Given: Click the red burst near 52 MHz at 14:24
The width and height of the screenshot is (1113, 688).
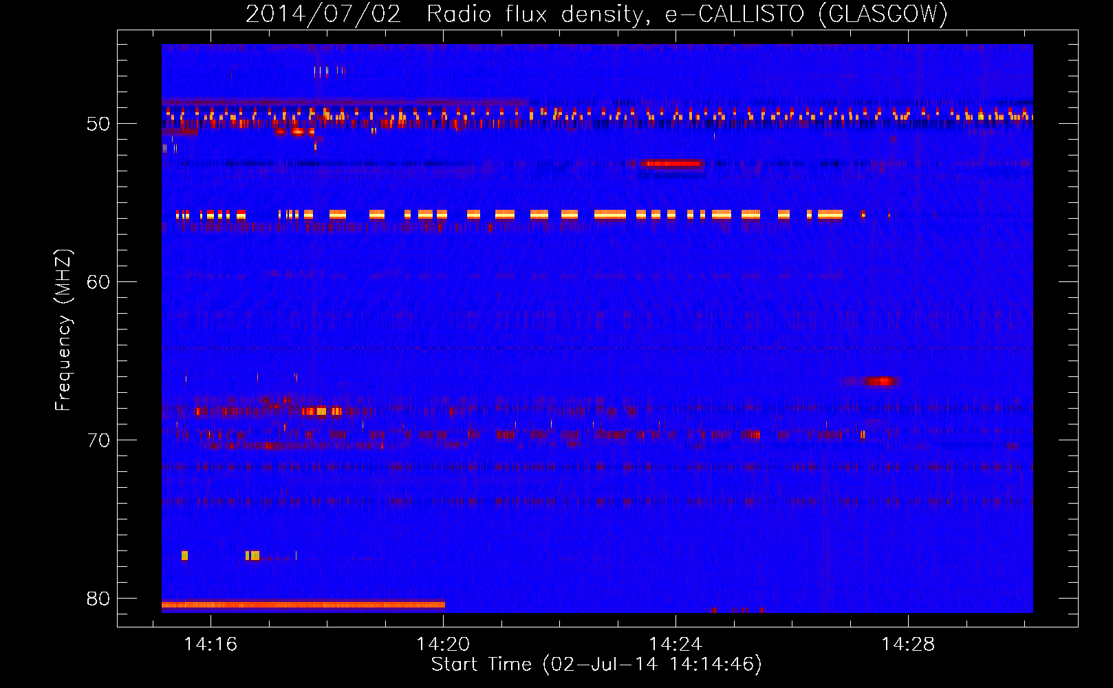Looking at the screenshot, I should (671, 164).
